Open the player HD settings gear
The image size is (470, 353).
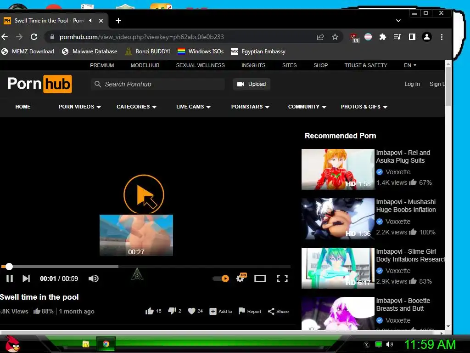pos(241,278)
